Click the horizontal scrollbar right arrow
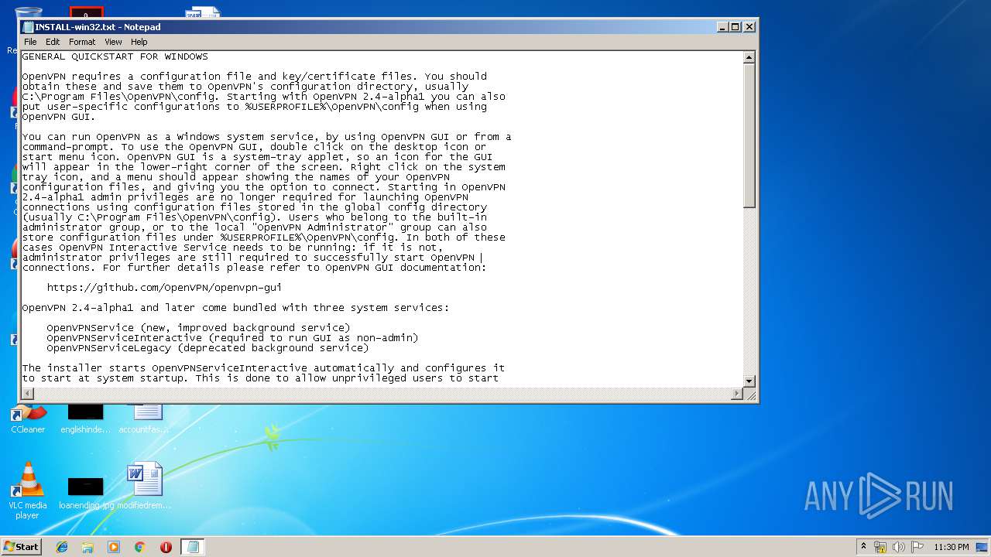The height and width of the screenshot is (557, 991). pyautogui.click(x=737, y=394)
